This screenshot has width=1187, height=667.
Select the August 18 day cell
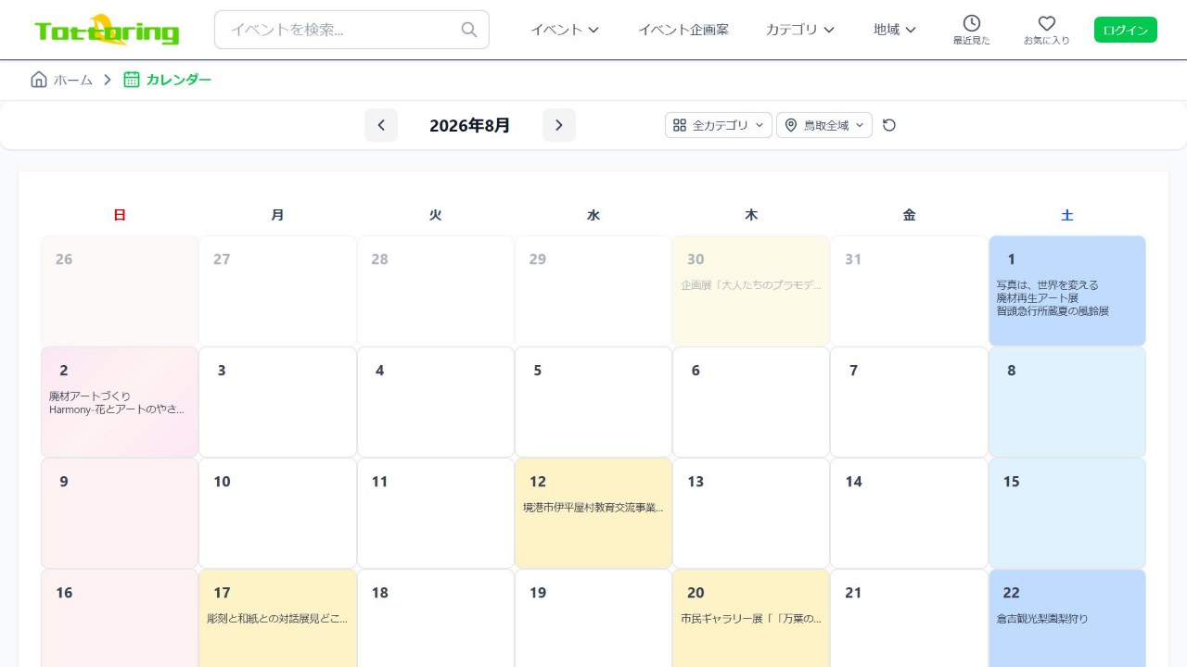[436, 618]
